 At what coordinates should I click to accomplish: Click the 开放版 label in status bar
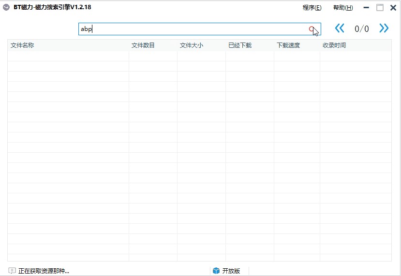click(x=231, y=271)
